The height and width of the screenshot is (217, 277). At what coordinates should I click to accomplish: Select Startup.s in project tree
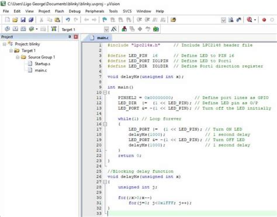pyautogui.click(x=42, y=64)
